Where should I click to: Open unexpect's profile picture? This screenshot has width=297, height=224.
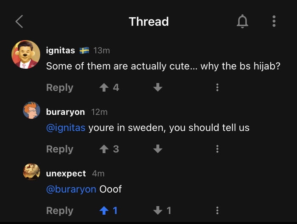[x=31, y=171]
